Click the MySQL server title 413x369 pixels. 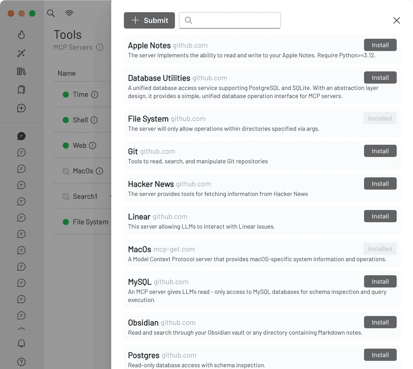pyautogui.click(x=140, y=282)
